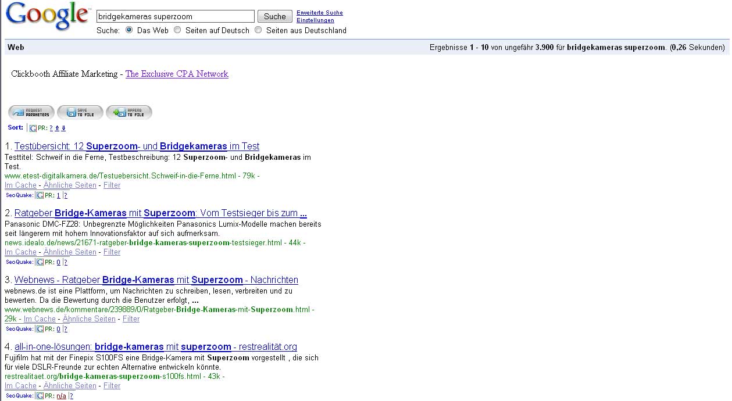732x401 pixels.
Task: Click 'Im Cache' under webnews.de result
Action: click(40, 319)
